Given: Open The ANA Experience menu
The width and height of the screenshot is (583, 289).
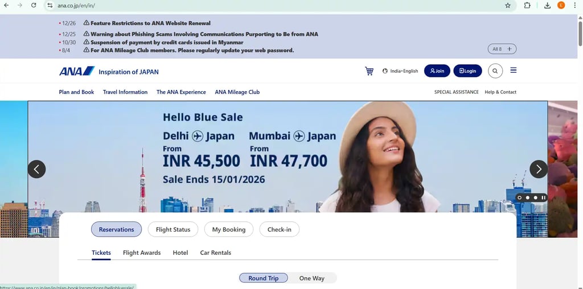Looking at the screenshot, I should (x=181, y=92).
